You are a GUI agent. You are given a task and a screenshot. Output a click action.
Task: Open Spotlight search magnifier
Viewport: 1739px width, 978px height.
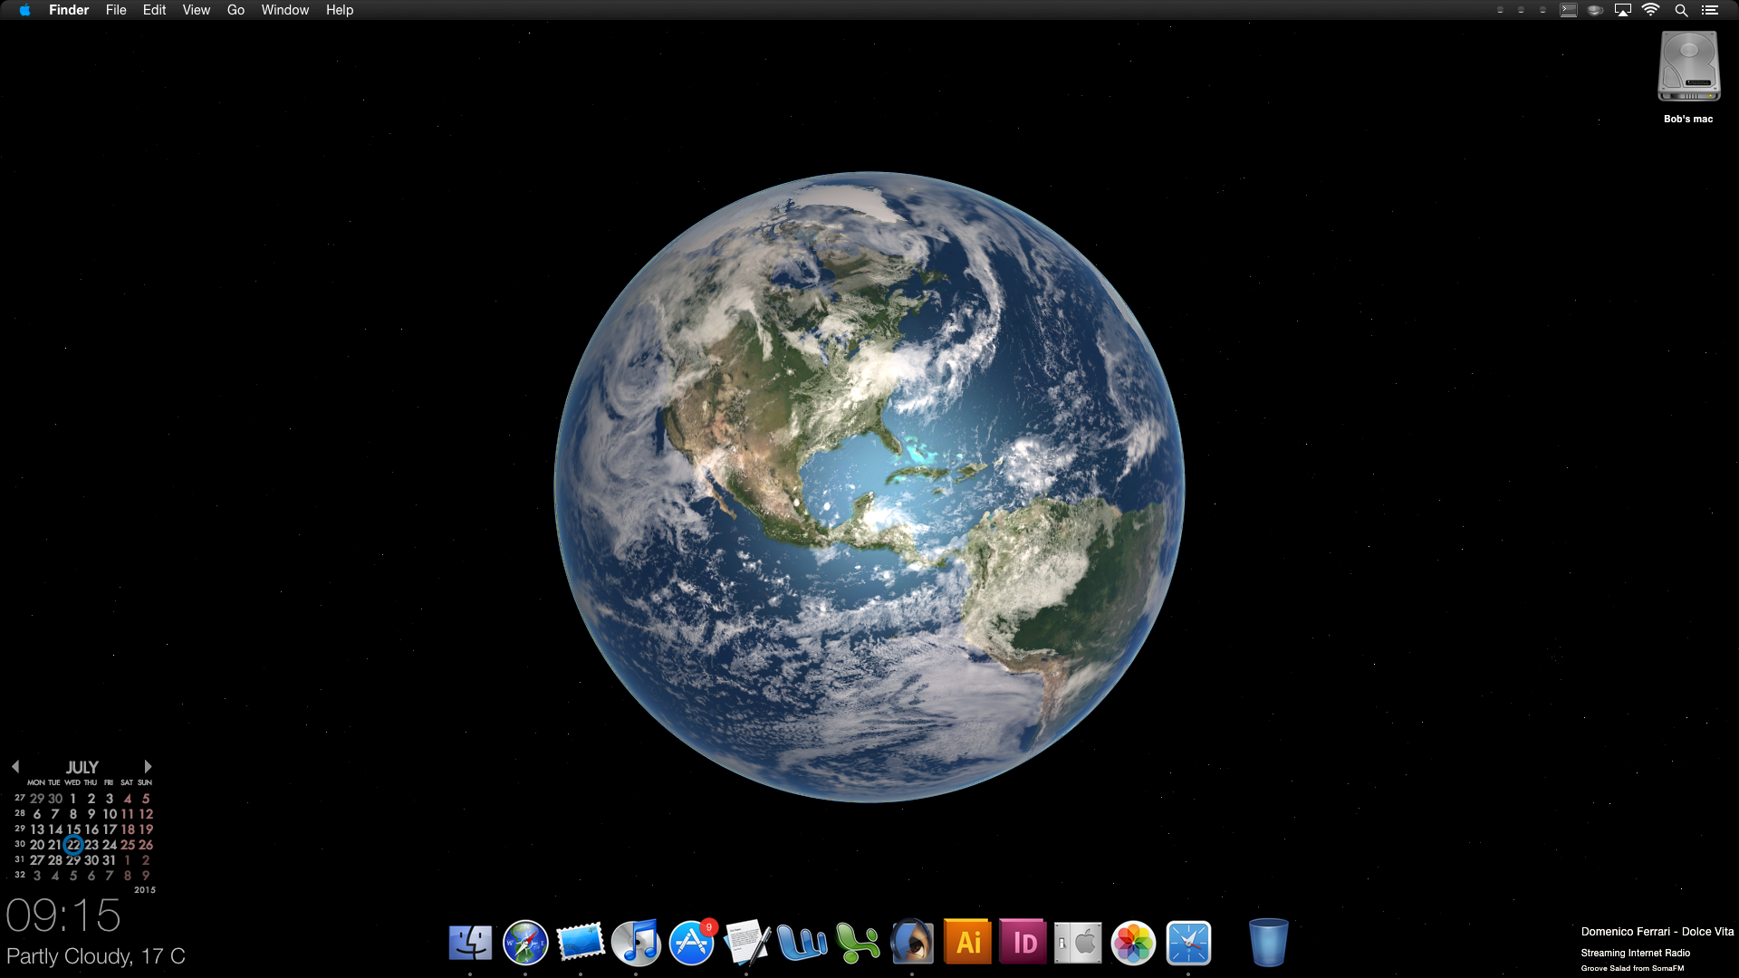(x=1681, y=10)
